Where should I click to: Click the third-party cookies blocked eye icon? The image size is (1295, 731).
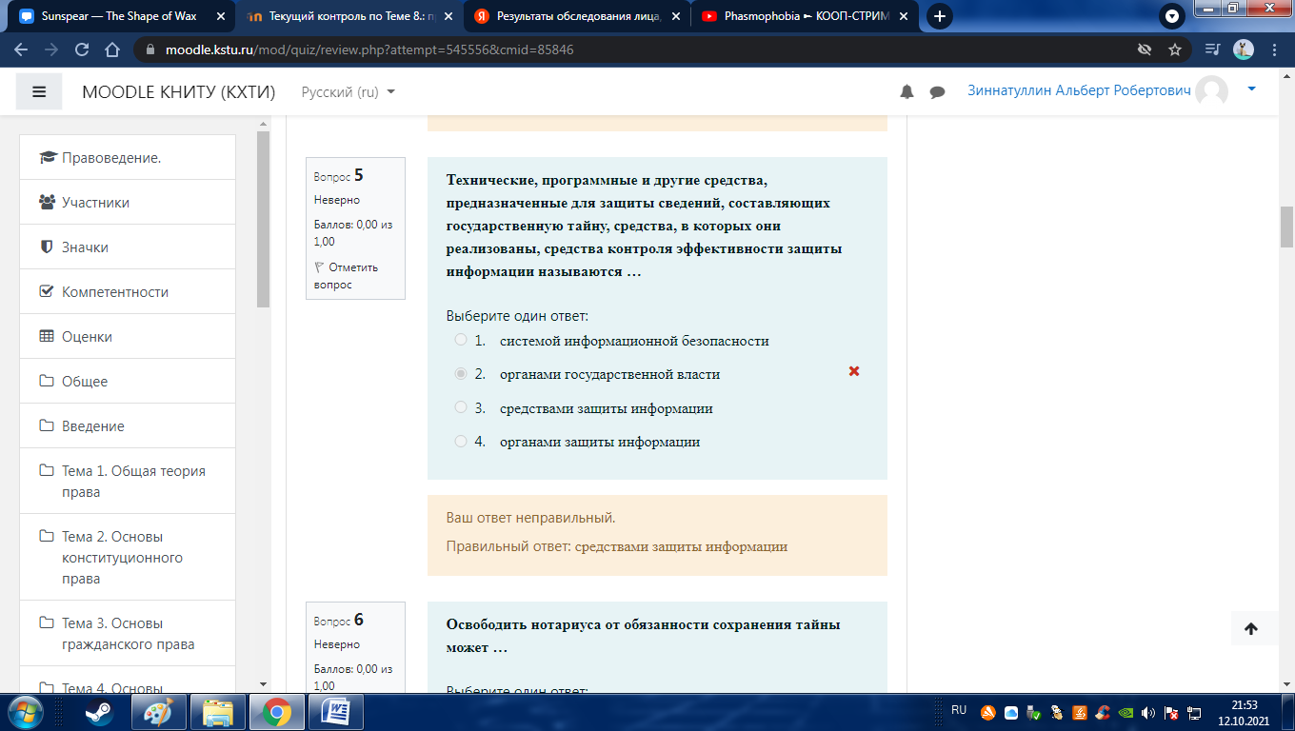(1146, 49)
